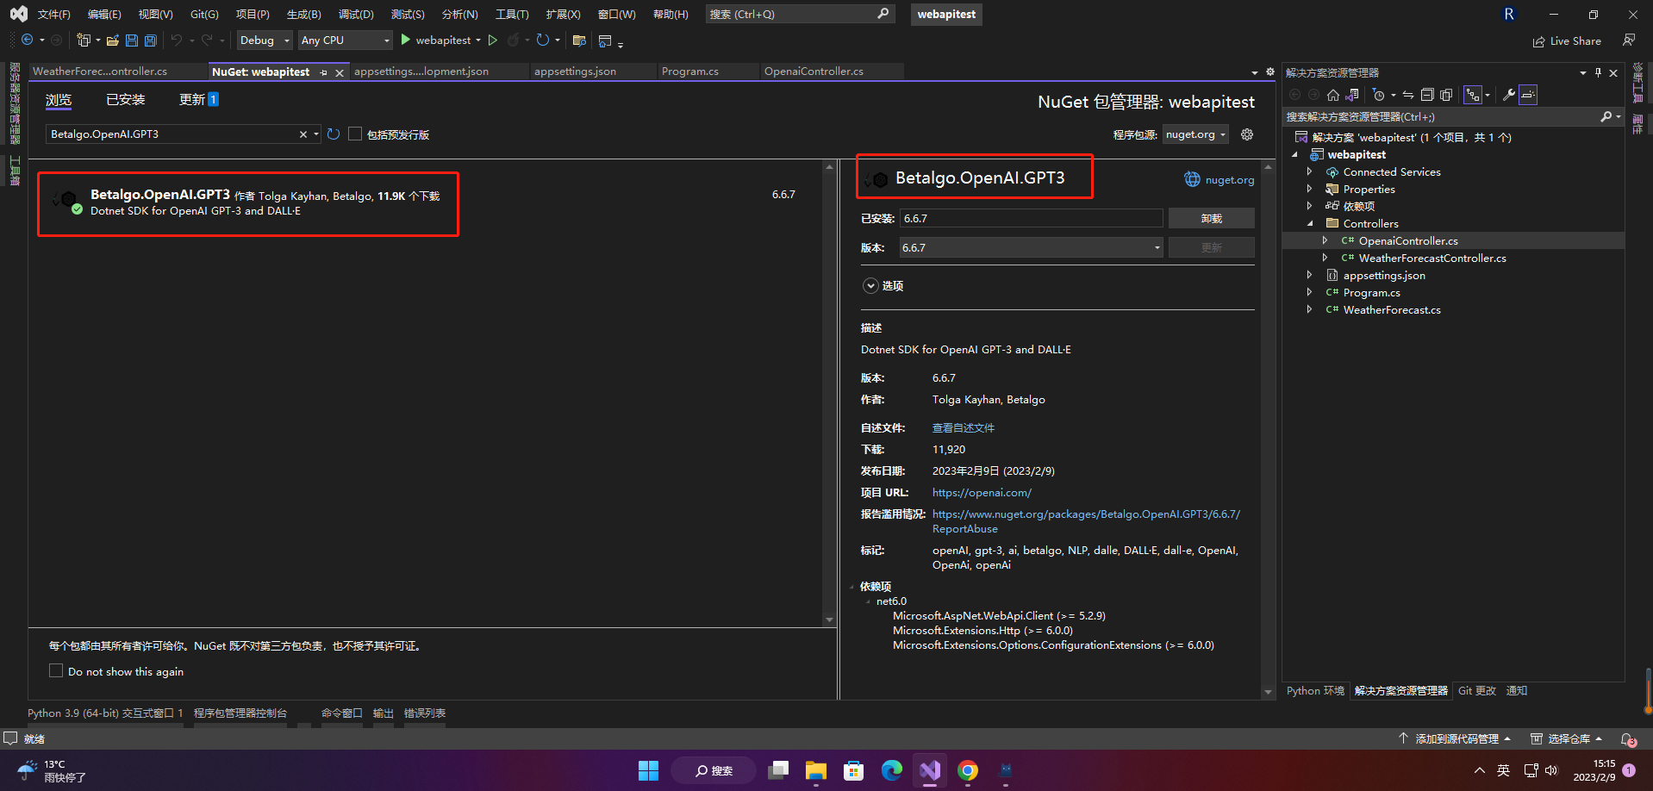Click Solution Explorer home icon
The image size is (1653, 791).
point(1333,95)
